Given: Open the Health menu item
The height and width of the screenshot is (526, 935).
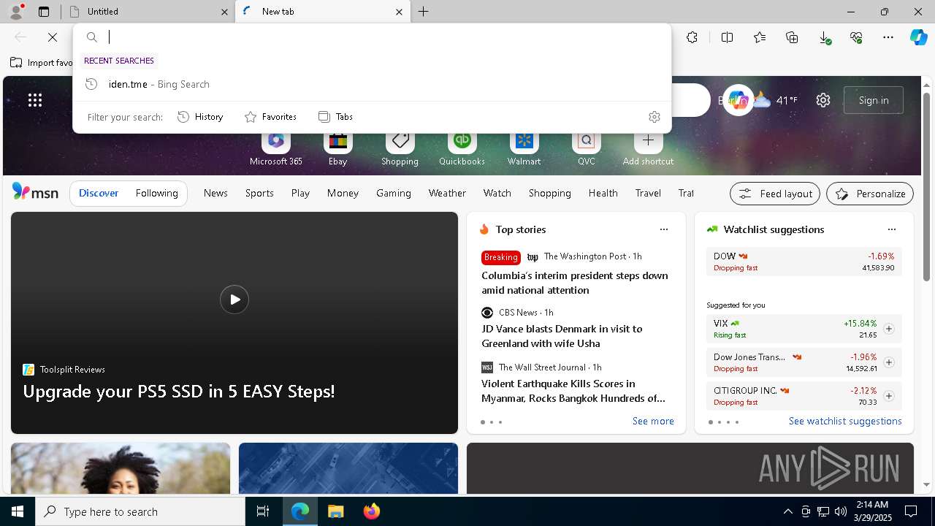Looking at the screenshot, I should [603, 193].
